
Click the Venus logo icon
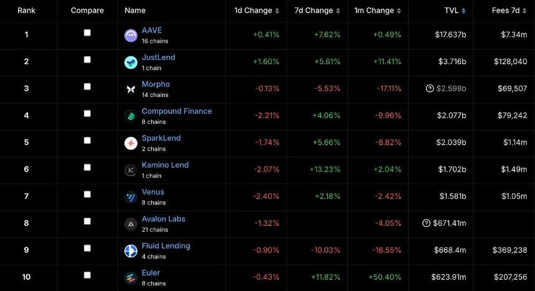coord(131,197)
